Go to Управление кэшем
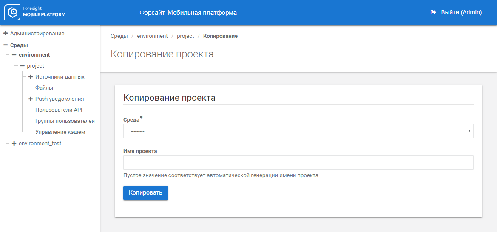 [60, 132]
